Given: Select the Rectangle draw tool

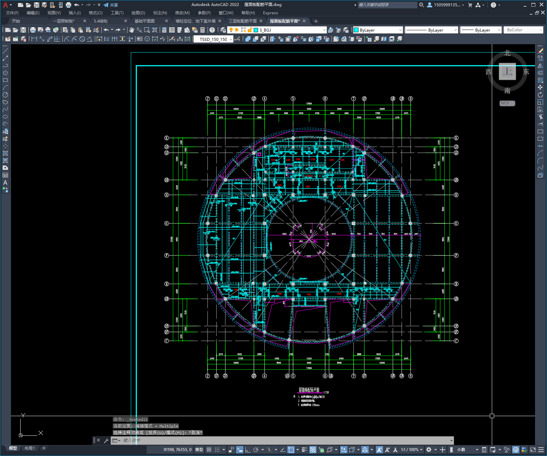Looking at the screenshot, I should (5, 80).
